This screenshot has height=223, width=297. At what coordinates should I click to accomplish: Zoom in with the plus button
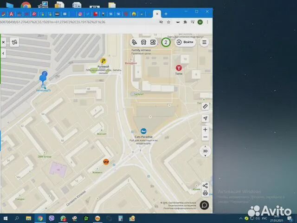[x=205, y=130]
